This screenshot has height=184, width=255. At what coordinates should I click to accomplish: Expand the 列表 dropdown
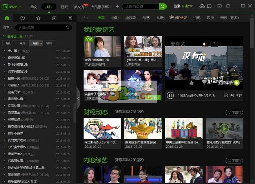tap(7, 28)
